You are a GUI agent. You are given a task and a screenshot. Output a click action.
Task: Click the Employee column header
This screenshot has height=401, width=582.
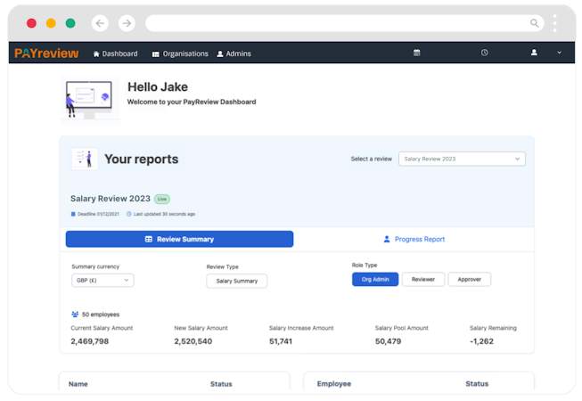[x=333, y=384]
